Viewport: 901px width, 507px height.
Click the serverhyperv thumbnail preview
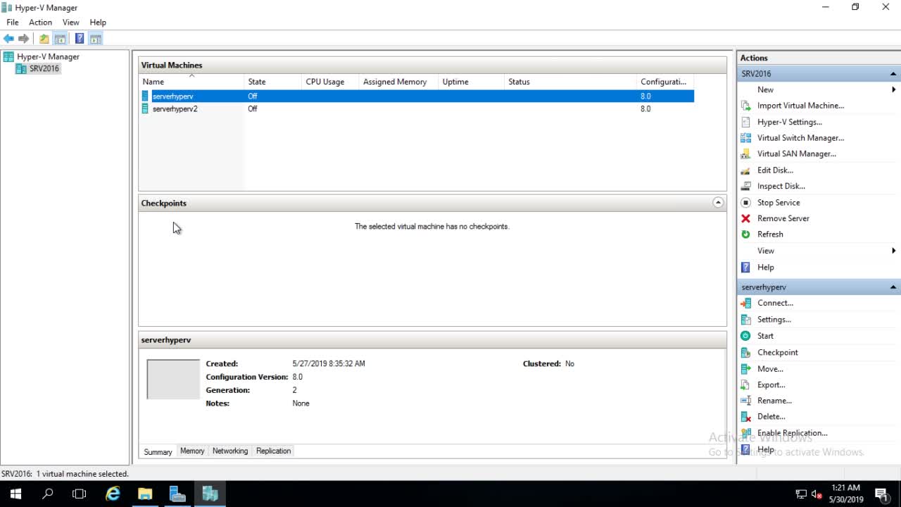click(173, 380)
